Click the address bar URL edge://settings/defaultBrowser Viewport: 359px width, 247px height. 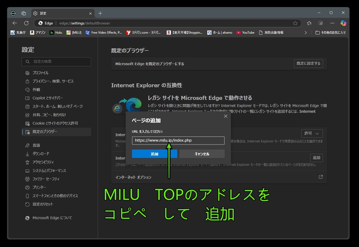pos(85,23)
